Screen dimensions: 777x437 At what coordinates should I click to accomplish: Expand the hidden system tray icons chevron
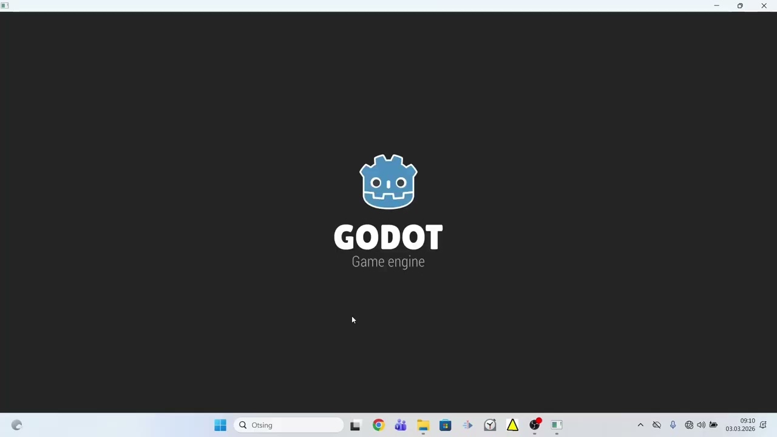click(x=640, y=425)
